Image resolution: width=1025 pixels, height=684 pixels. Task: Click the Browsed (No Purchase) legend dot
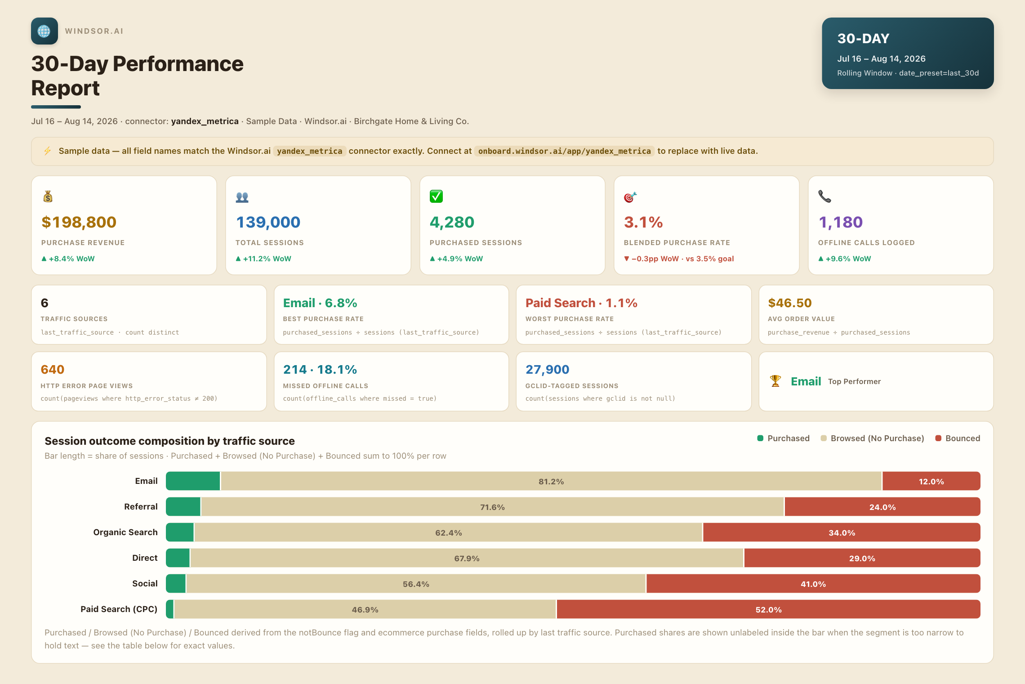[824, 438]
